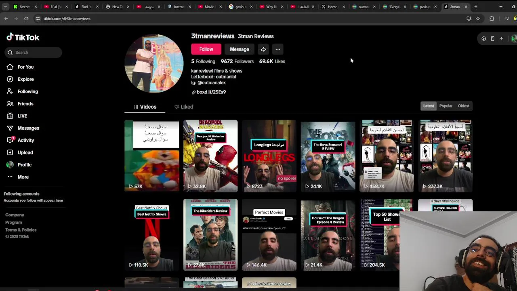This screenshot has height=291, width=517.
Task: Click the sidebar Search field
Action: click(x=34, y=52)
